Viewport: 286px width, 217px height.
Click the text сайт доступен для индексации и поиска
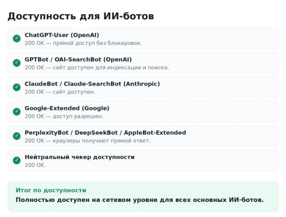[111, 68]
